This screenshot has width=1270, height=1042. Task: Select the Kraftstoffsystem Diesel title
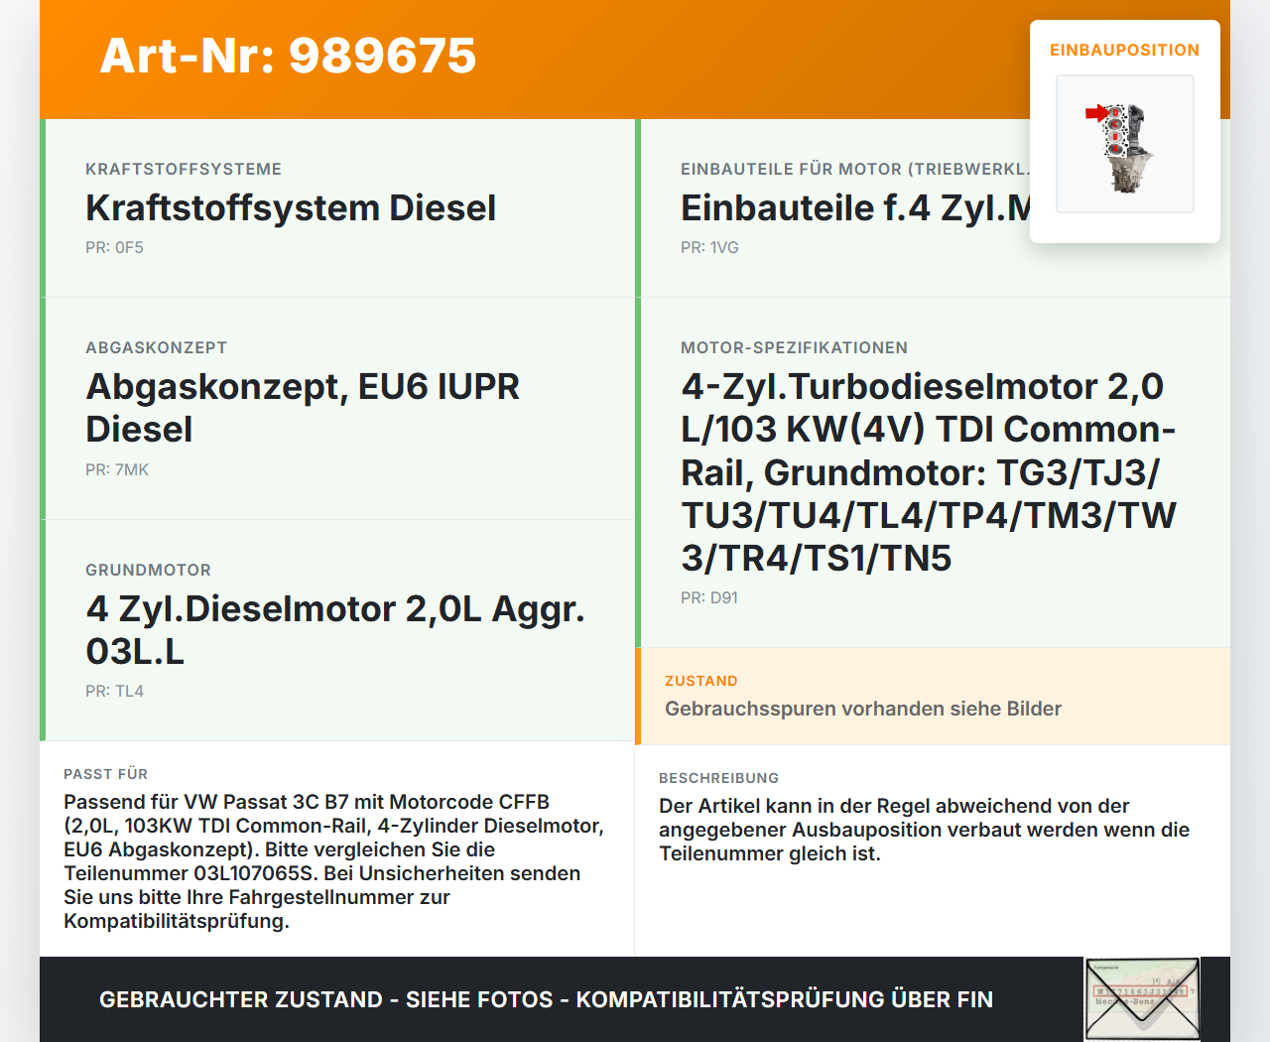(291, 208)
